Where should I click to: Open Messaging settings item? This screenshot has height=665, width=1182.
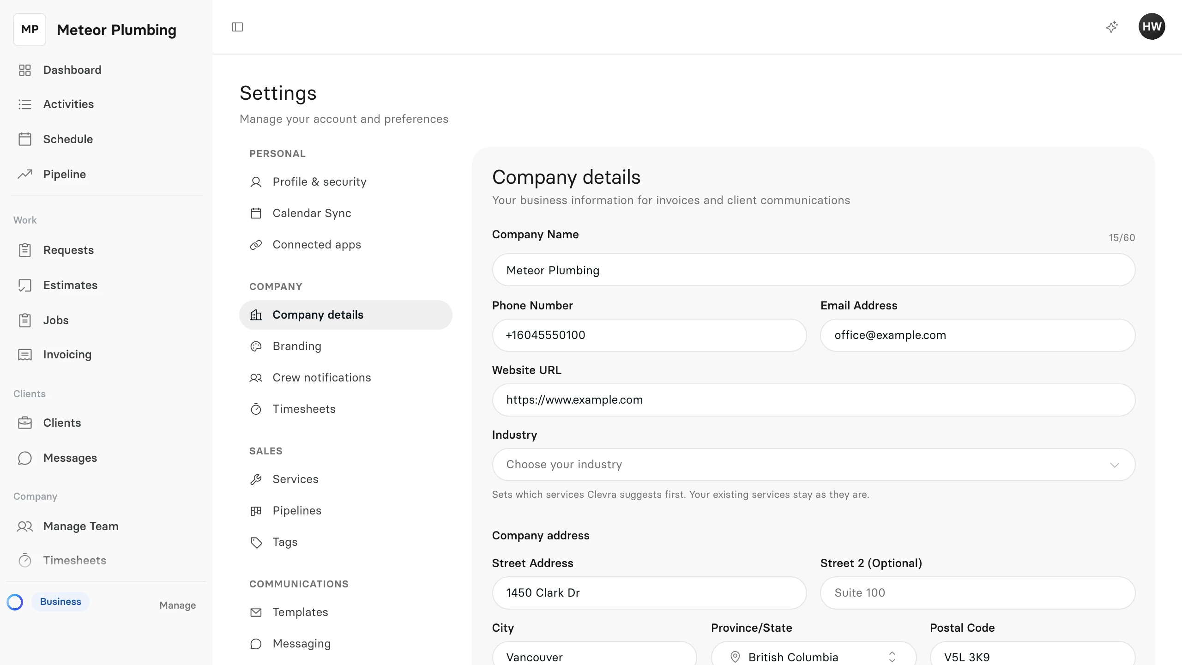pos(346,644)
